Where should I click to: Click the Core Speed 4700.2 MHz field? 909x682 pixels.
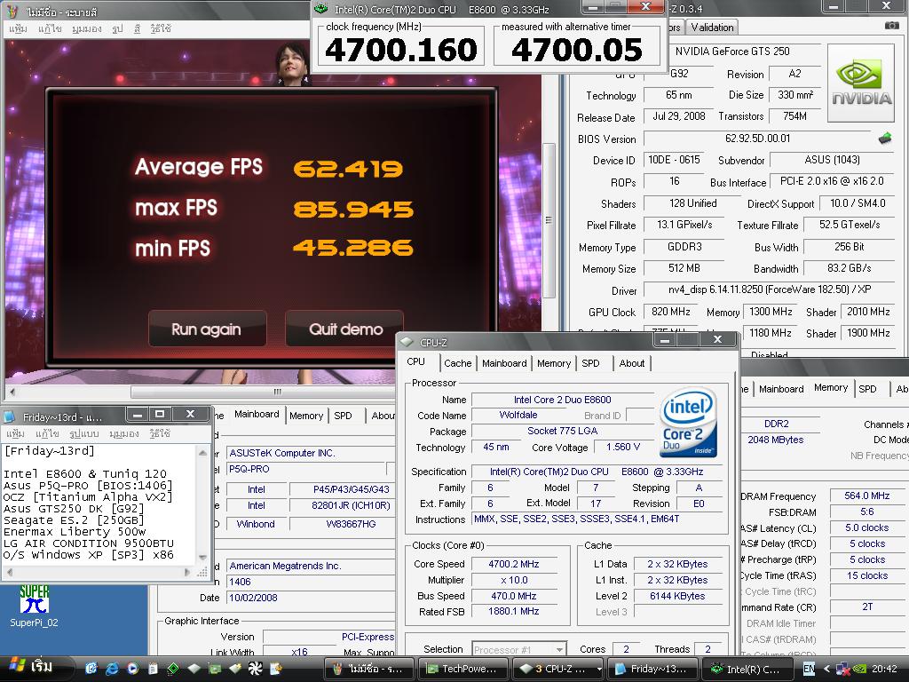click(514, 564)
